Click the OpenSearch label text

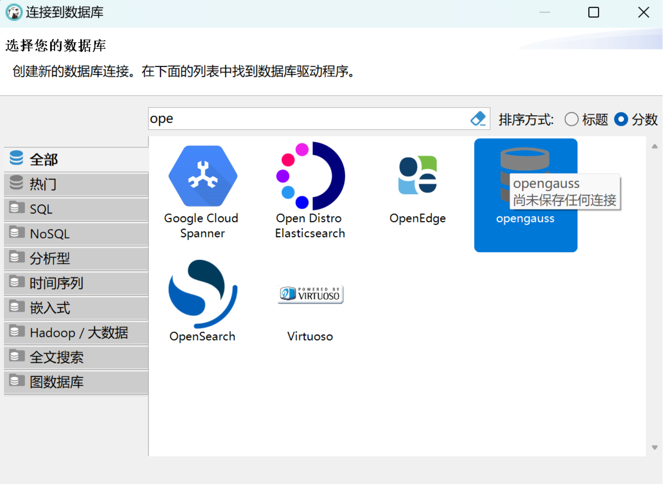click(x=202, y=336)
